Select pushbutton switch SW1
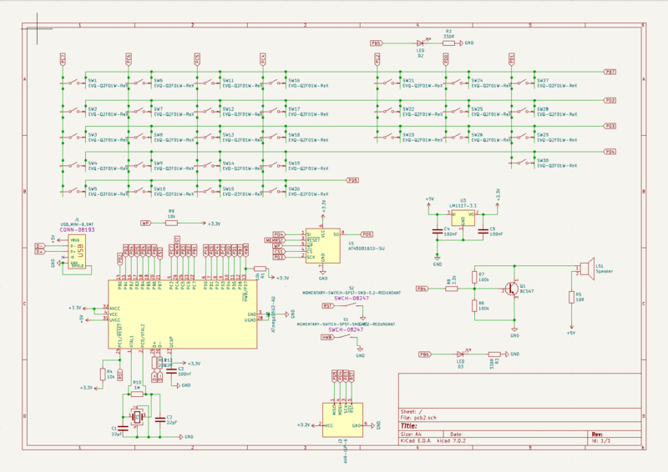668x472 pixels. [78, 81]
